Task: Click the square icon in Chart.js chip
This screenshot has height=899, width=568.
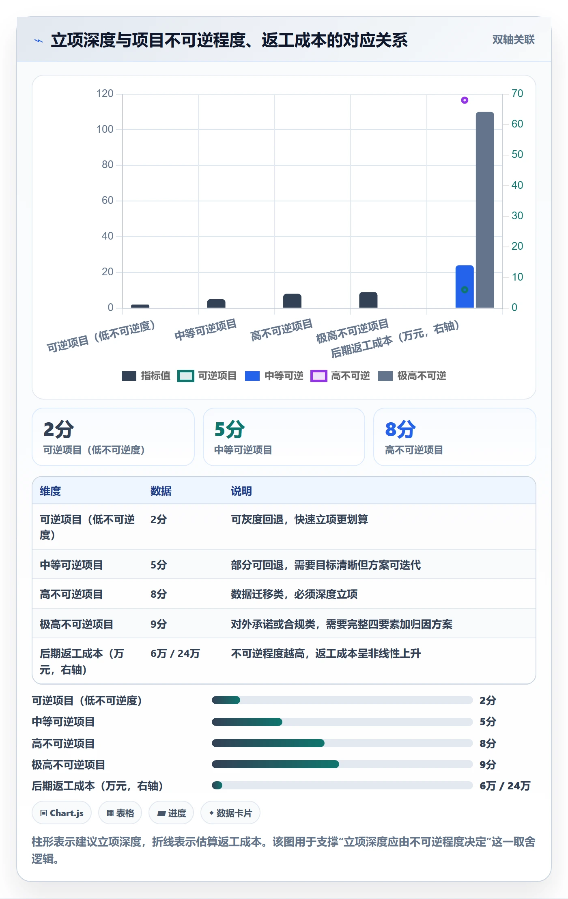Action: [44, 813]
